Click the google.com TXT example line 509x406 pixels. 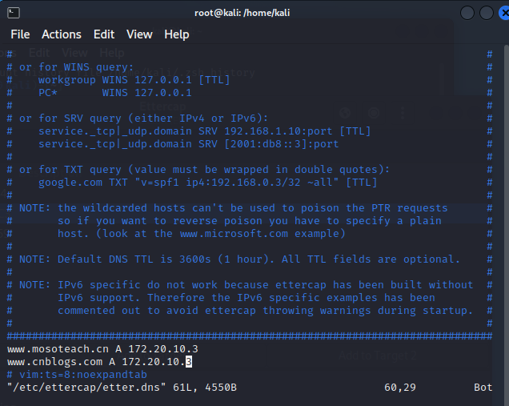coord(207,182)
